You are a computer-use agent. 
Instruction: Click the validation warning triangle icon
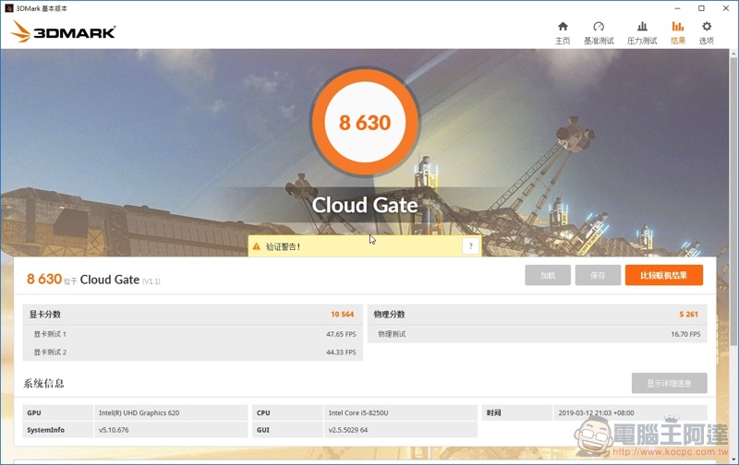click(257, 246)
